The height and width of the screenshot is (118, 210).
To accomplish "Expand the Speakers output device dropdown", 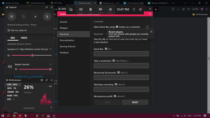I will [x=30, y=49].
